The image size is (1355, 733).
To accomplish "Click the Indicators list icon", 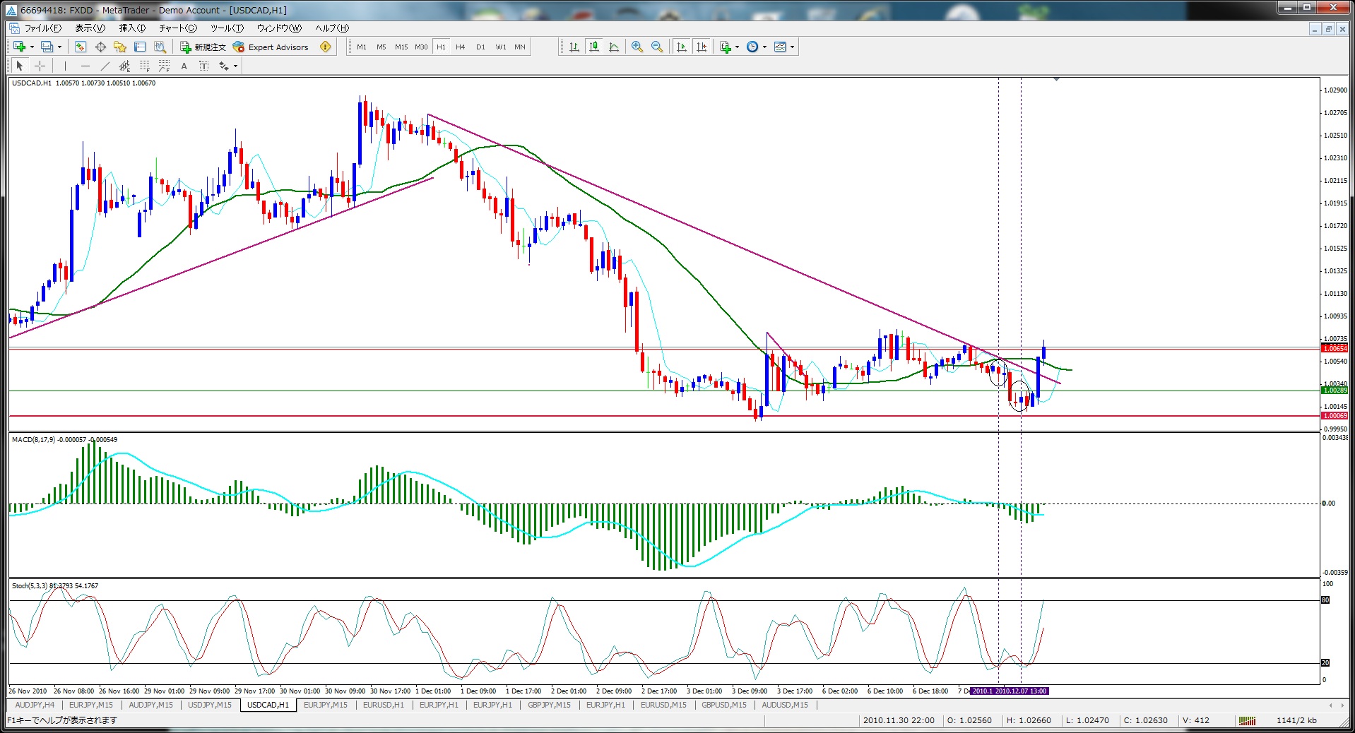I will click(x=725, y=47).
